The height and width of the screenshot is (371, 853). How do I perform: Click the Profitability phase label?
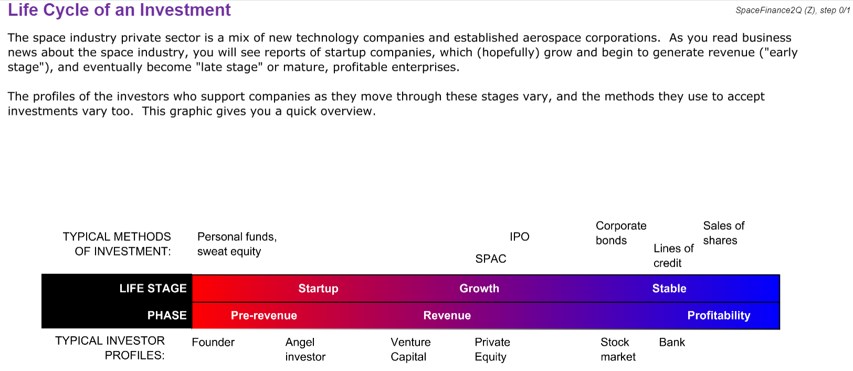pyautogui.click(x=719, y=315)
